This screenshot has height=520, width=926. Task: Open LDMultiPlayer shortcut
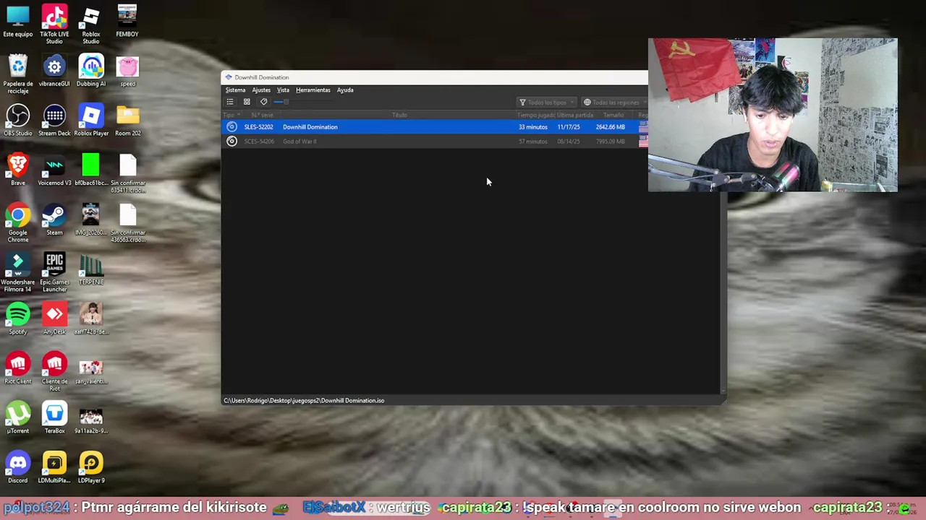54,468
